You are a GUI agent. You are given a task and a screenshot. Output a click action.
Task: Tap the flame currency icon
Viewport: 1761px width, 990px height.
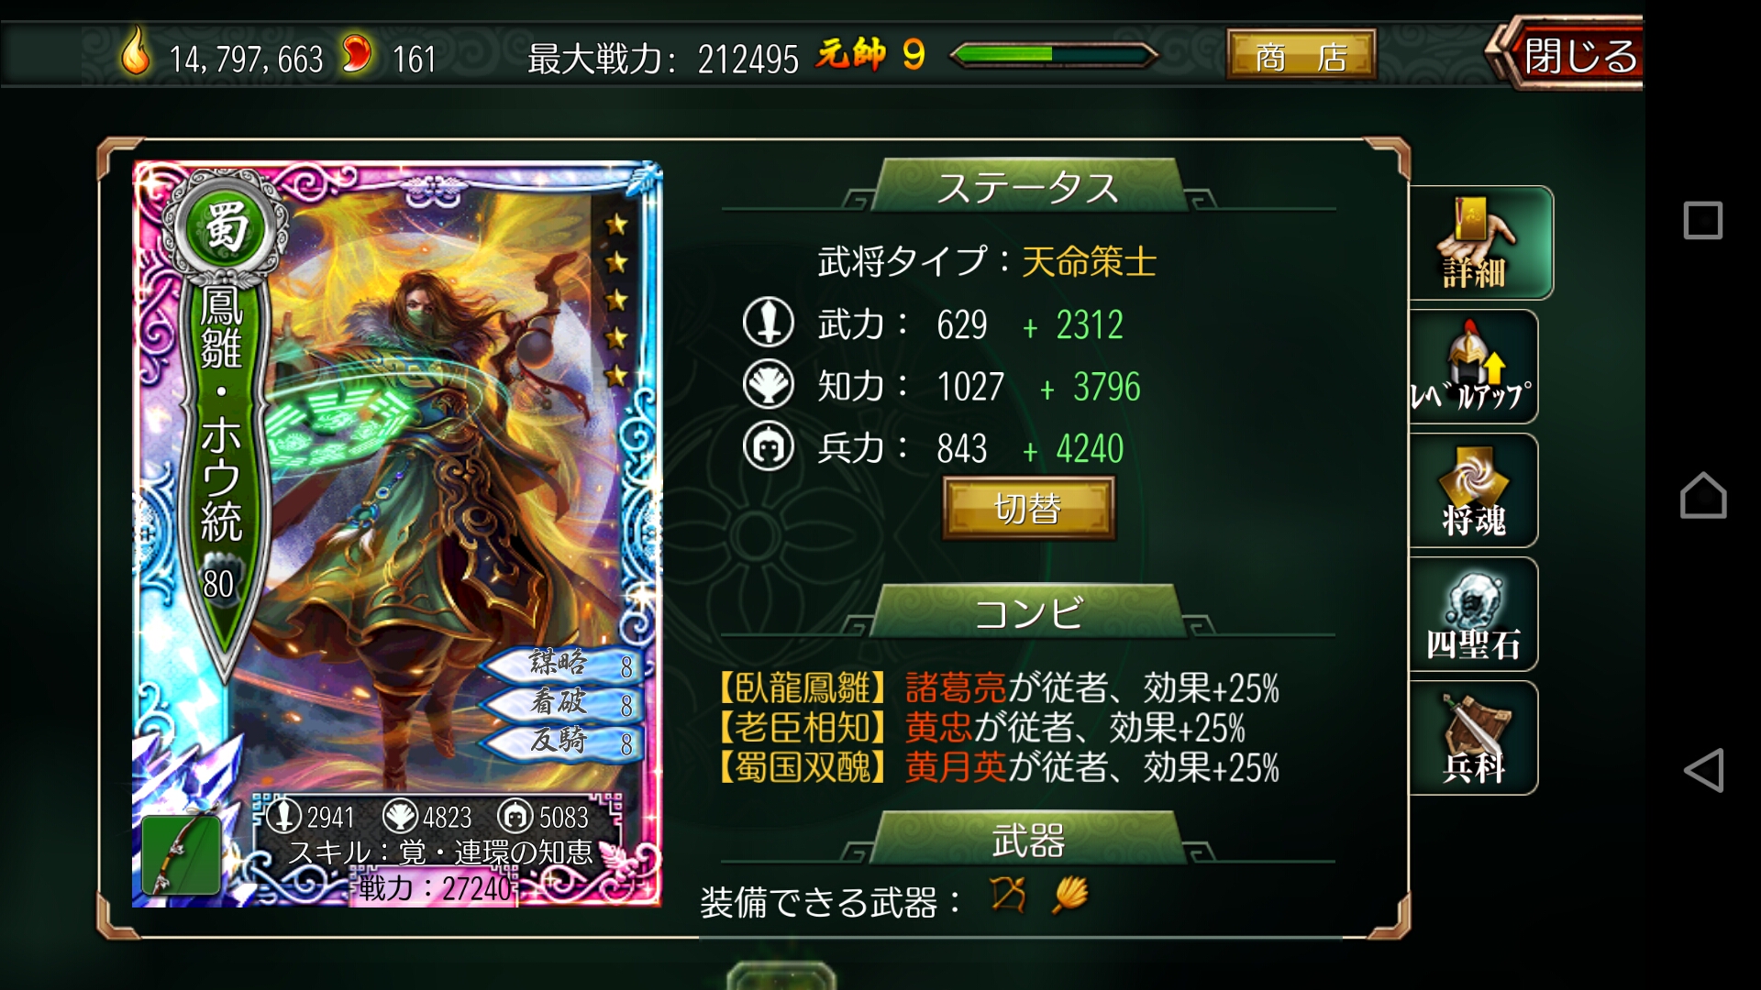pyautogui.click(x=136, y=51)
